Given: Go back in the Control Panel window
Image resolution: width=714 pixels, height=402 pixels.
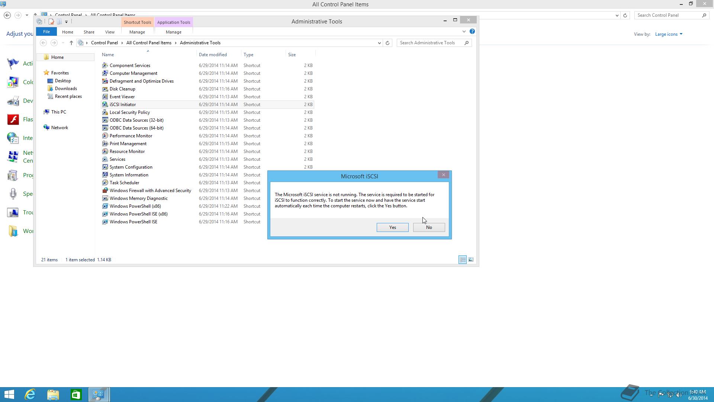Looking at the screenshot, I should tap(7, 15).
